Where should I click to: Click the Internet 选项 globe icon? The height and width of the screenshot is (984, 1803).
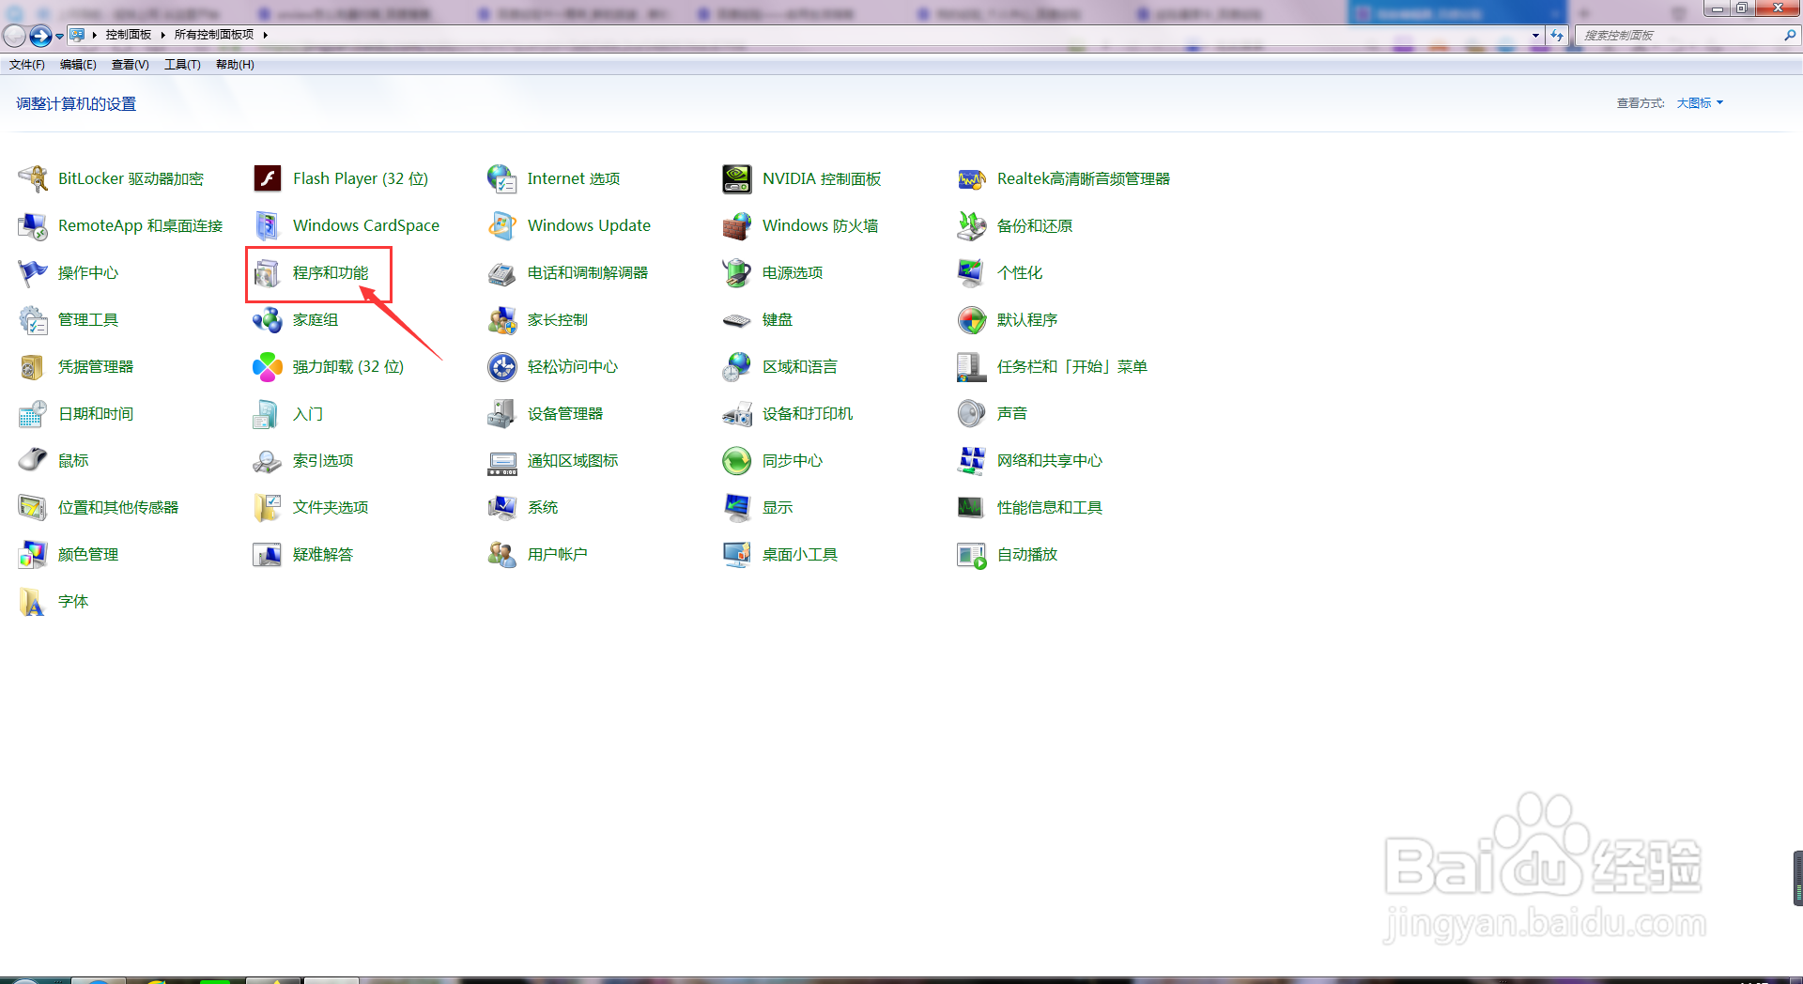coord(502,178)
